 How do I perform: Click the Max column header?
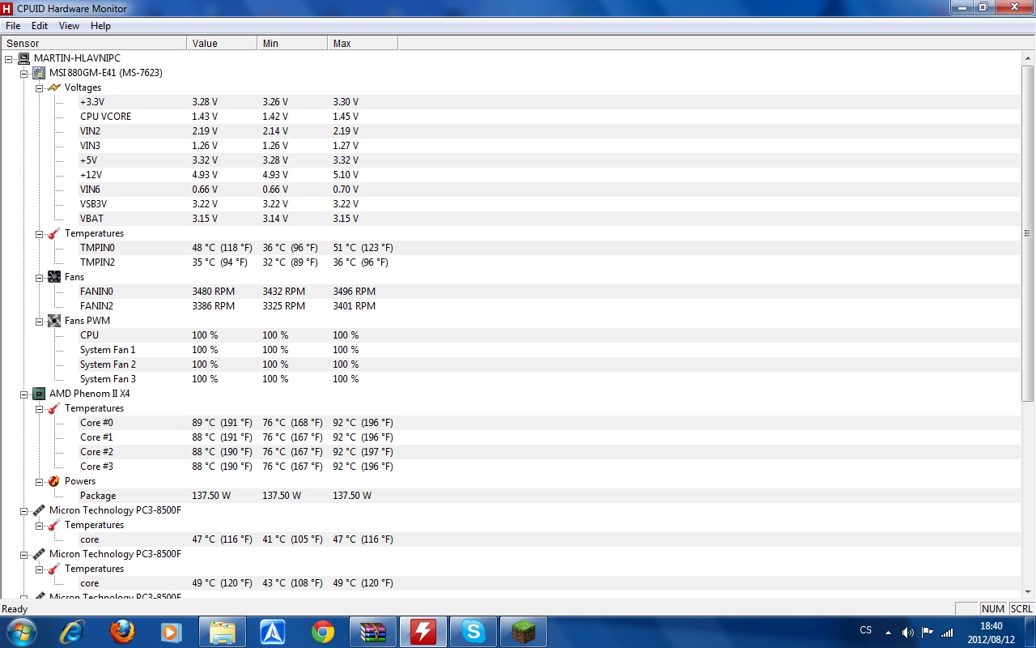(x=363, y=44)
